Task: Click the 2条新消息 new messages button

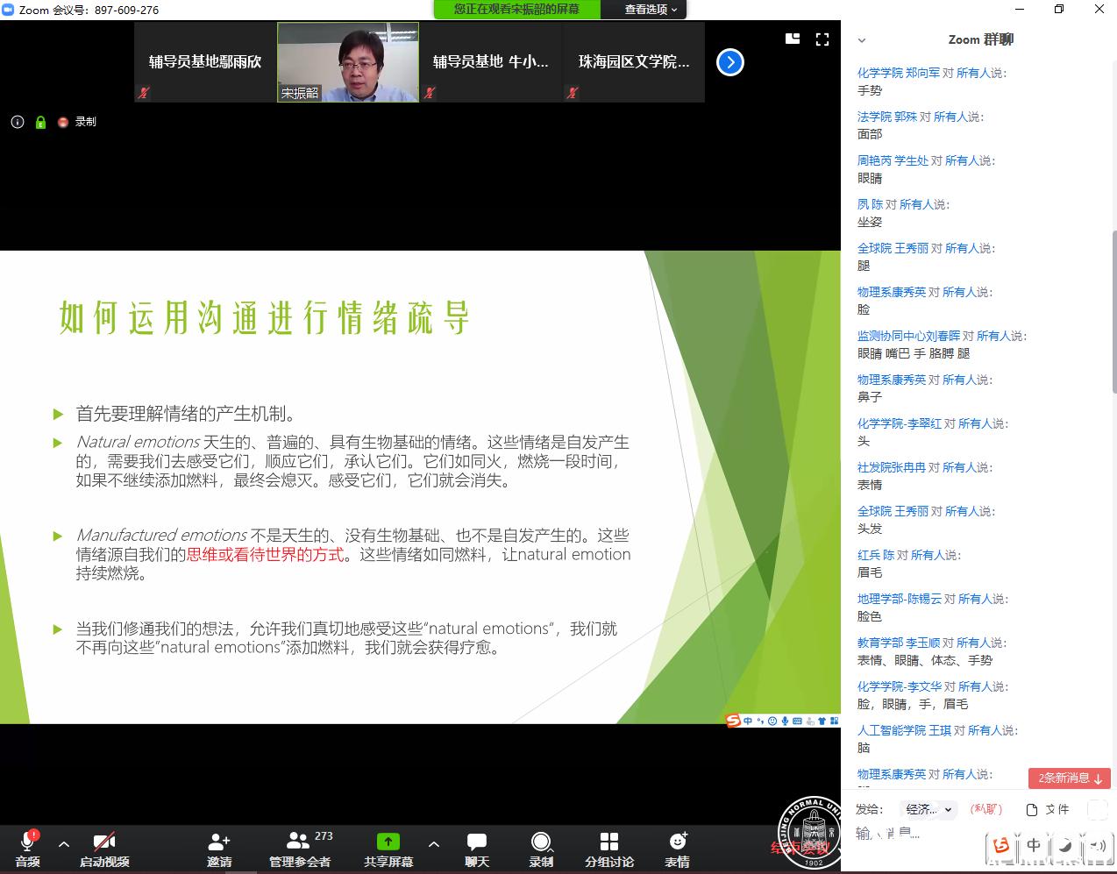Action: point(1069,778)
